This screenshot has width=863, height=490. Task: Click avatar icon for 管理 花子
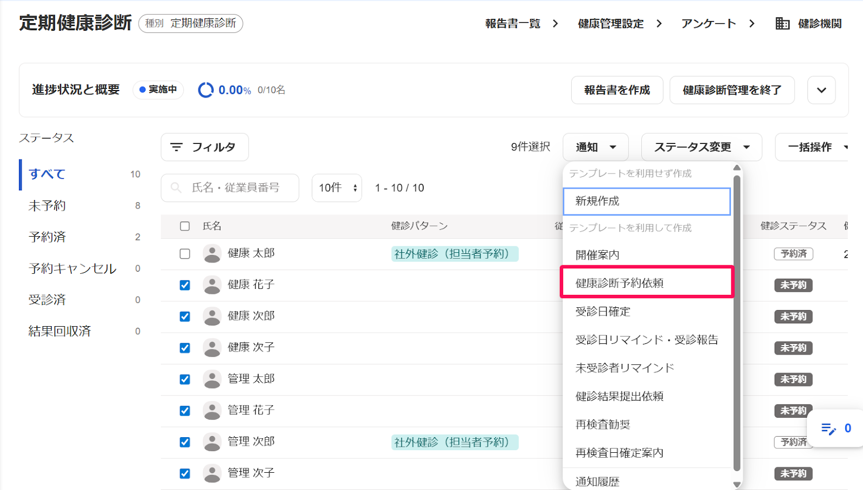point(212,410)
